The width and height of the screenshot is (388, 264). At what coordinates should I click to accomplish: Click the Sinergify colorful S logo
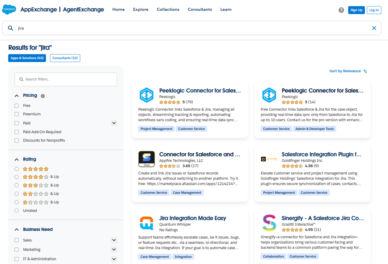[269, 223]
